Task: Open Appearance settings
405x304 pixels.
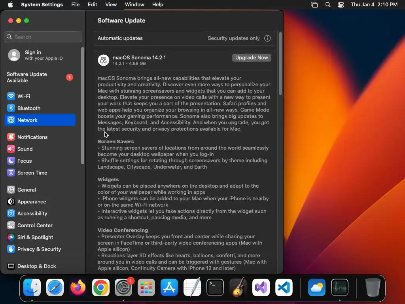Action: click(x=40, y=201)
